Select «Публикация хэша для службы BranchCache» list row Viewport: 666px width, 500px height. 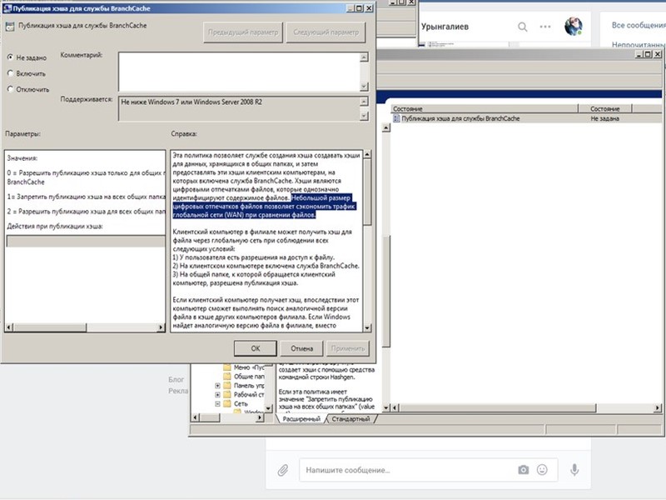527,118
